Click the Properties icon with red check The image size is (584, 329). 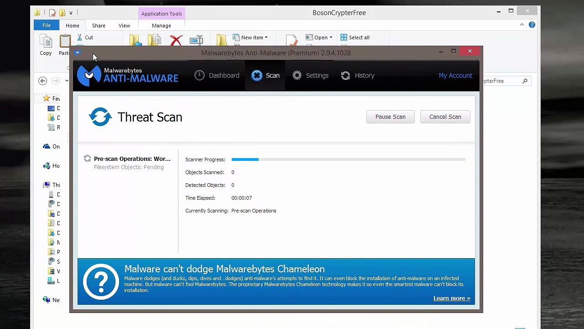(292, 41)
